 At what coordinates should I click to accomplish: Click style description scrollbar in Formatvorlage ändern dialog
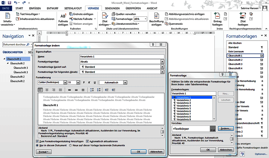pyautogui.click(x=162, y=132)
